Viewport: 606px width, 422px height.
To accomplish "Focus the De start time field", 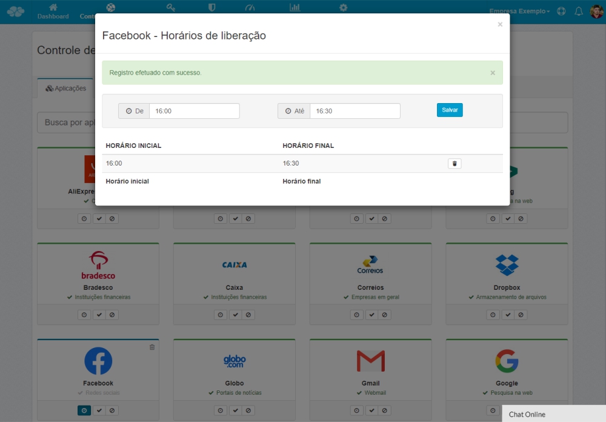I will (x=195, y=111).
